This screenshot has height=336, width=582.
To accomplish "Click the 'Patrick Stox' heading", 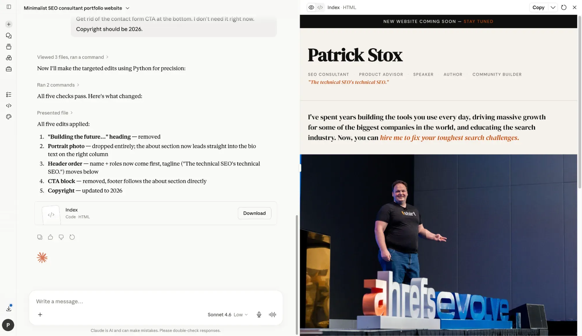I will point(355,55).
